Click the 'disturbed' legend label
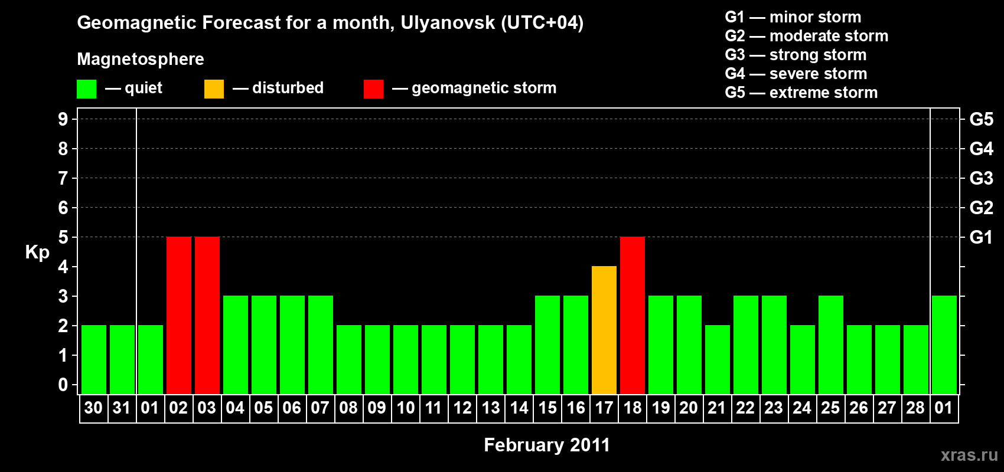The width and height of the screenshot is (1004, 472). (288, 88)
